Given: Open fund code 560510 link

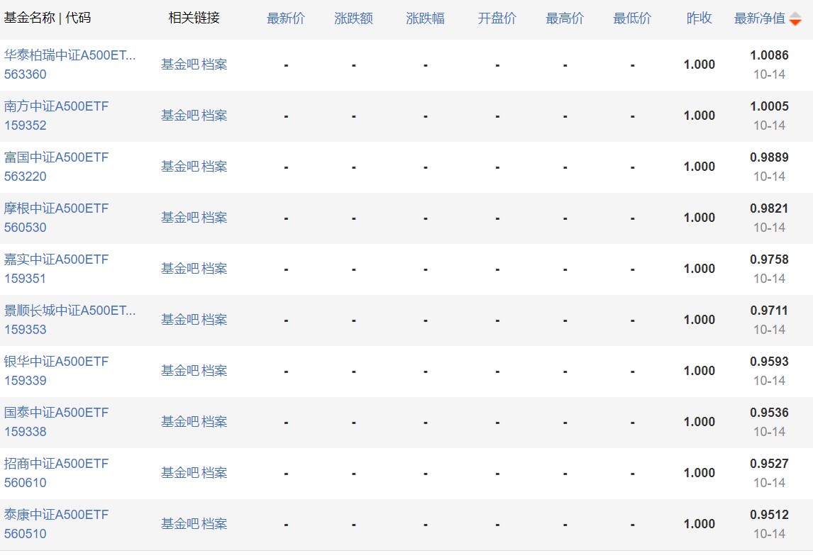Looking at the screenshot, I should coord(26,534).
